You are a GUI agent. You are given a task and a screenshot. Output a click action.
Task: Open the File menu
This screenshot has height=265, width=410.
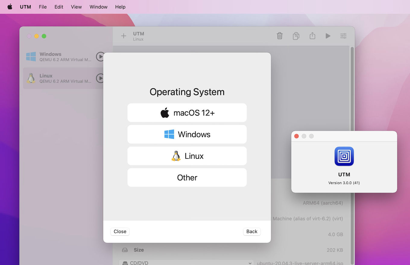point(43,7)
